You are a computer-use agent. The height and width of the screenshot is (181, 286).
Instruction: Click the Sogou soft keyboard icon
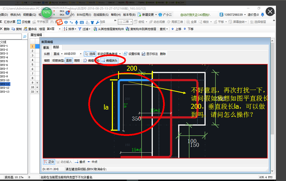82,22
